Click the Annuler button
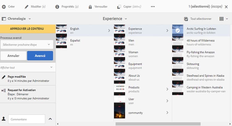Viewport: 232px width, 126px height. tap(13, 56)
